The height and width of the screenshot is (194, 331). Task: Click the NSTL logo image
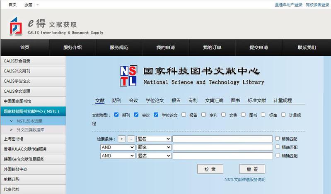(x=128, y=76)
